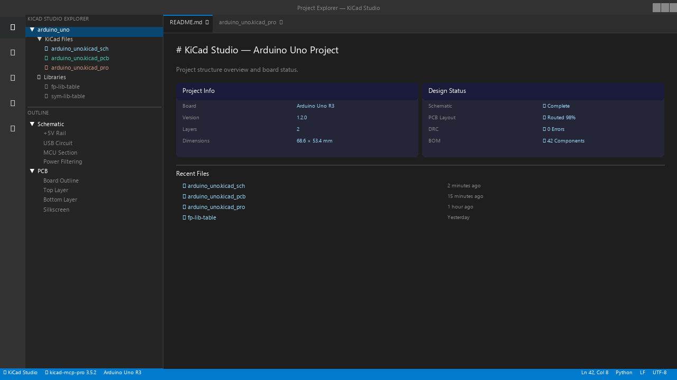Collapse the arduino_uno root folder triangle
This screenshot has width=677, height=380.
coord(32,30)
